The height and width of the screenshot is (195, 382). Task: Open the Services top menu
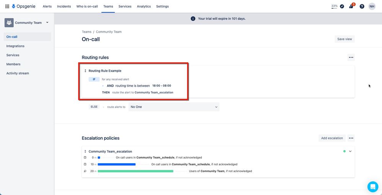[125, 6]
